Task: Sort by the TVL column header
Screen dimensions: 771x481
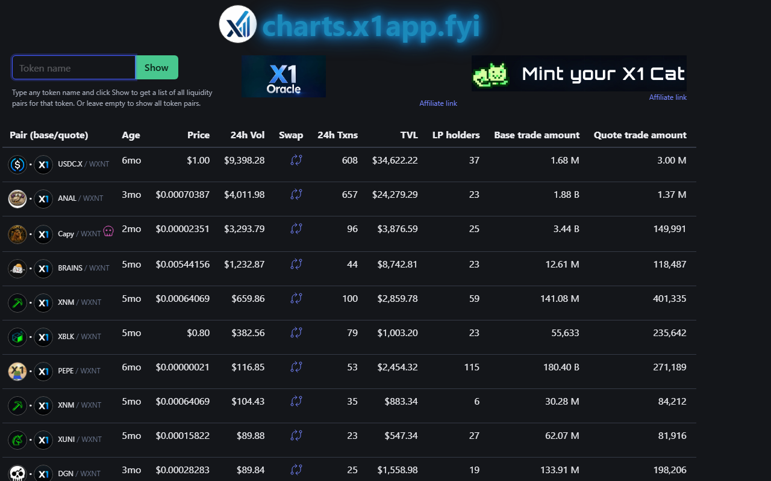Action: [409, 135]
